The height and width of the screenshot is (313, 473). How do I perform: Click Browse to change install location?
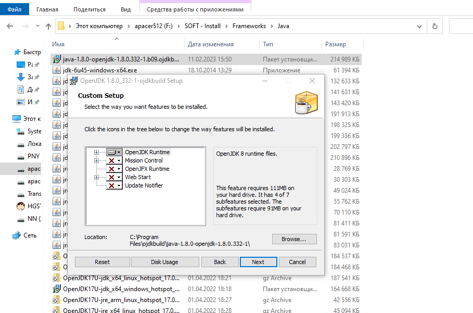294,239
